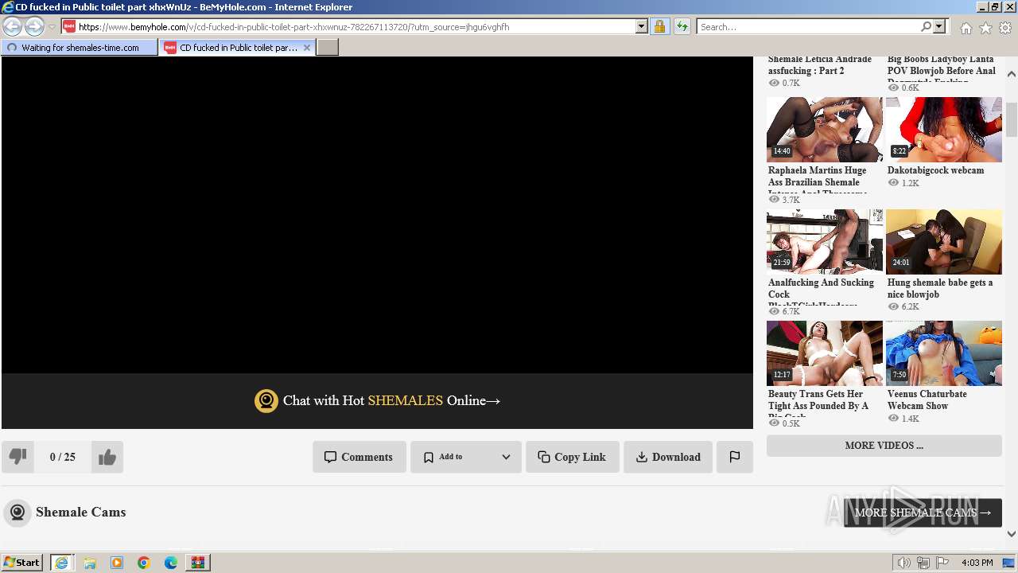
Task: Click the volume speaker tray icon
Action: click(903, 563)
